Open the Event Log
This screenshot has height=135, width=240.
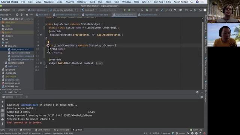(196, 130)
